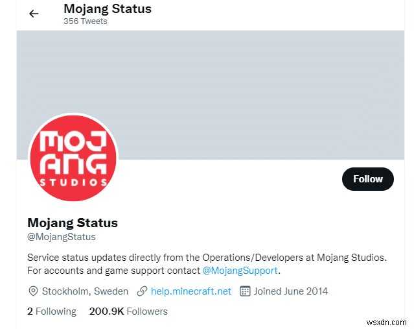Click the location pin icon
Screen dimensions: 414x329
click(33, 291)
